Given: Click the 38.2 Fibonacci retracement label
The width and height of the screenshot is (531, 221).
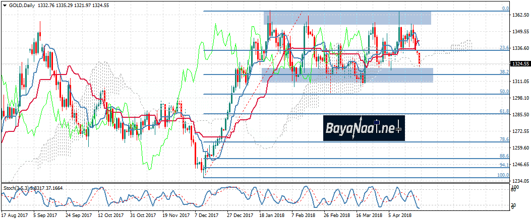Looking at the screenshot, I should click(503, 72).
